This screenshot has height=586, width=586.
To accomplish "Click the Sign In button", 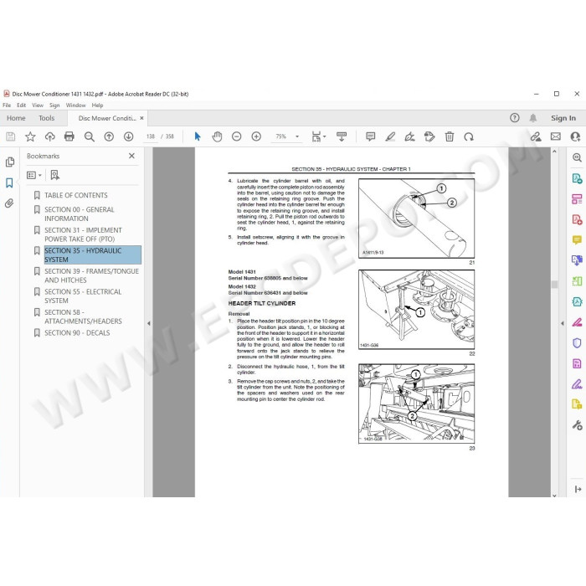I will click(x=563, y=118).
